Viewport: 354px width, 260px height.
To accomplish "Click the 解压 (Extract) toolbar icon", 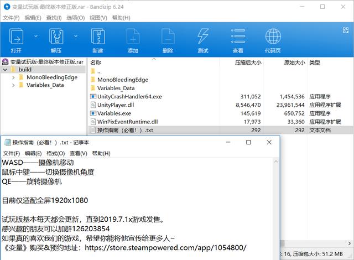I will tap(55, 38).
